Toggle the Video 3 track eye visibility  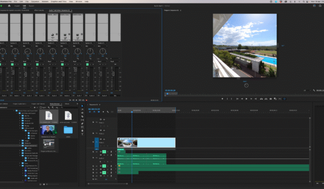(104, 120)
